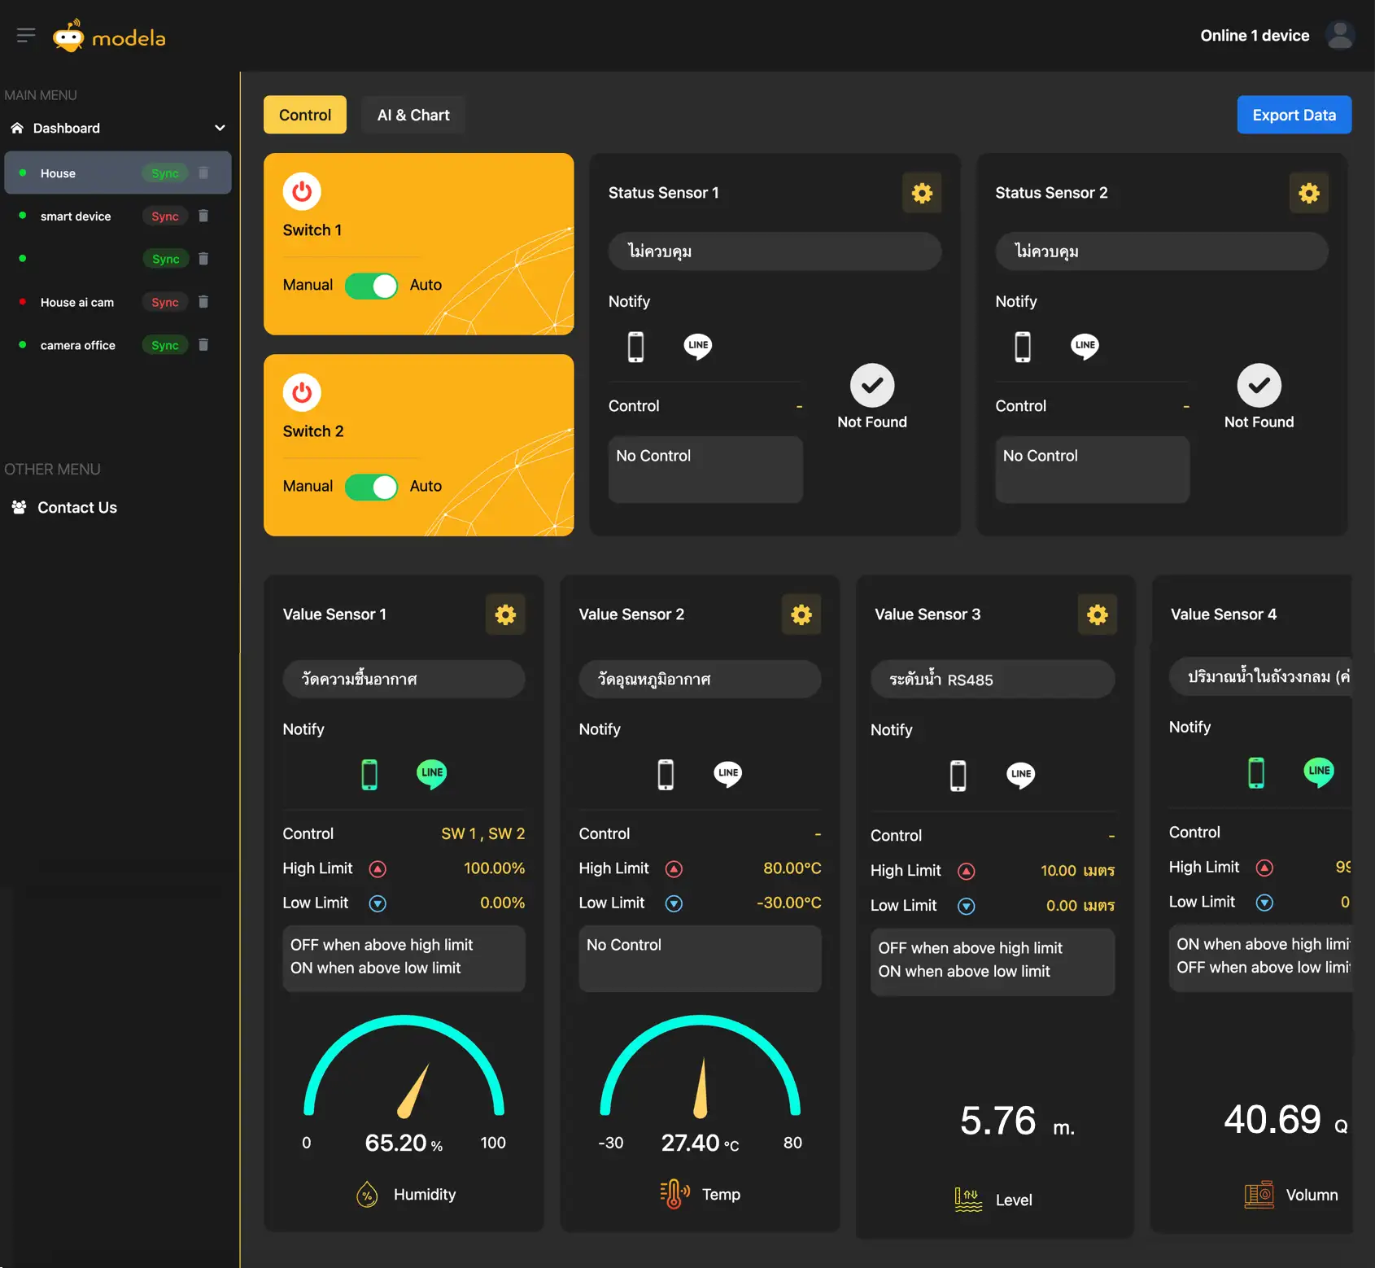The height and width of the screenshot is (1268, 1375).
Task: Toggle LINE notify for Status Sensor 1
Action: 698,347
